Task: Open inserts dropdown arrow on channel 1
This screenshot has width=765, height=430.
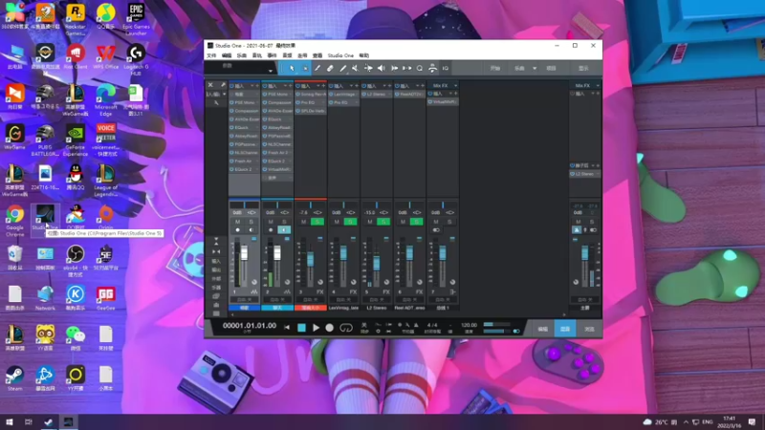Action: [x=252, y=86]
